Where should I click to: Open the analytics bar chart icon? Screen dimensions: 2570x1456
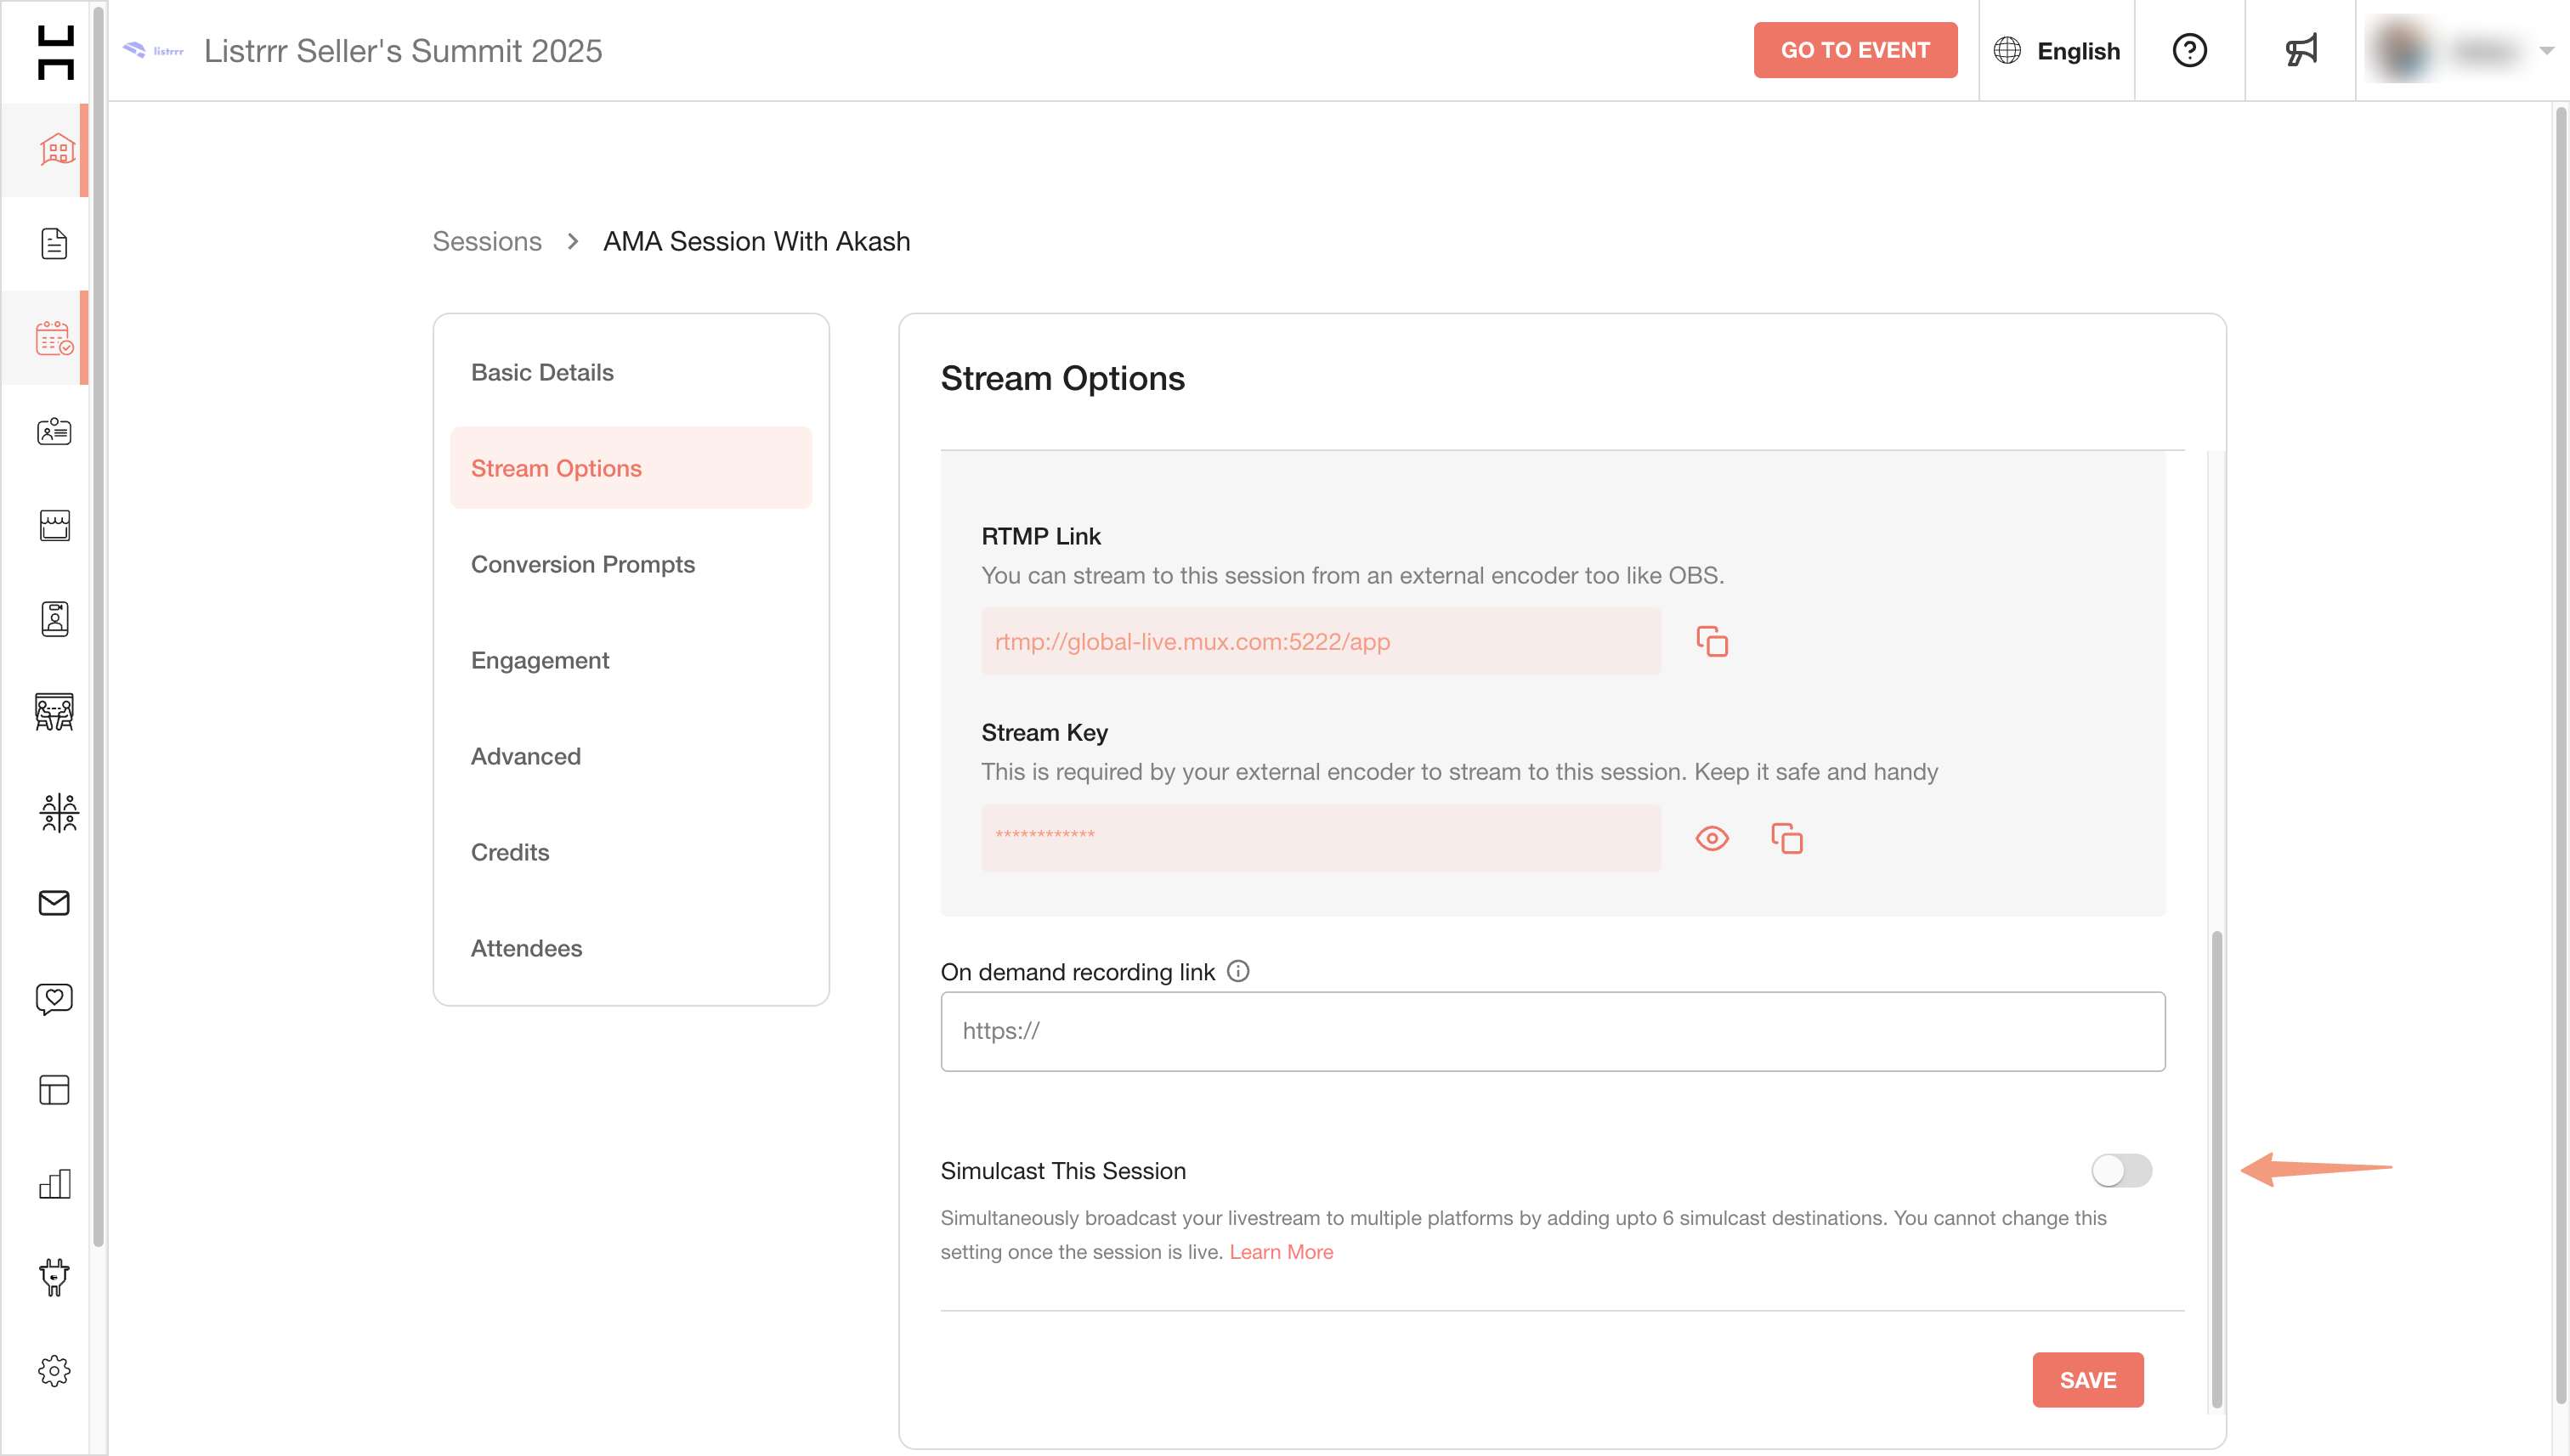54,1184
